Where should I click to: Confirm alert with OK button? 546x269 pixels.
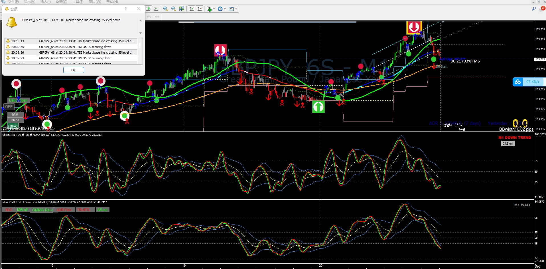74,70
